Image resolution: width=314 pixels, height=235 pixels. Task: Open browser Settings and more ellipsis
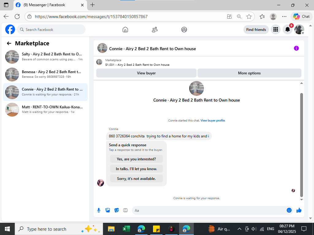click(x=284, y=17)
